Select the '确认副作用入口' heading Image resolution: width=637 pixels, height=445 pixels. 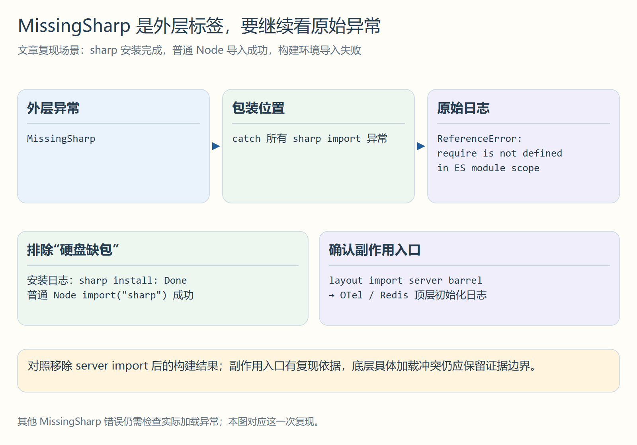click(x=375, y=250)
